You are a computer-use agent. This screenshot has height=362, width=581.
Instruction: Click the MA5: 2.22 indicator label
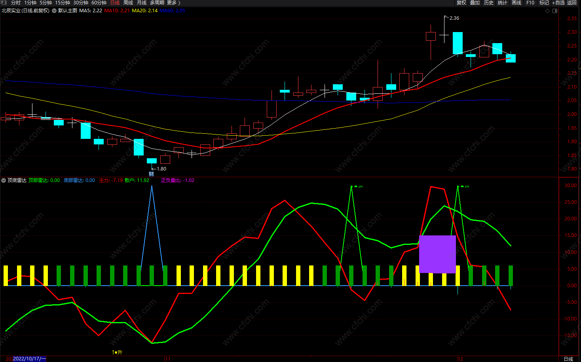coord(91,11)
